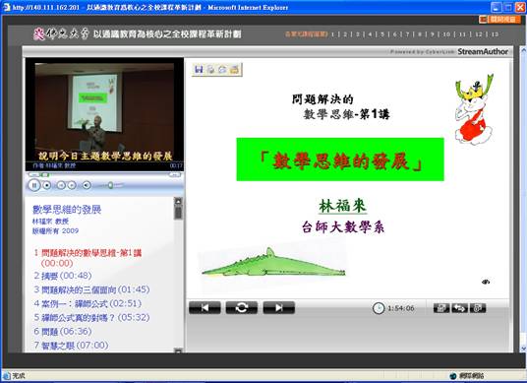Click chapter list scrollbar up arrow
Screen dimensions: 527x383
point(178,201)
